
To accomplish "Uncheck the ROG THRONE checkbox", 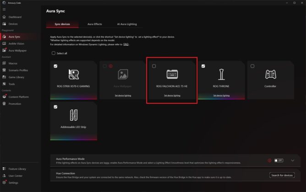I will point(203,66).
